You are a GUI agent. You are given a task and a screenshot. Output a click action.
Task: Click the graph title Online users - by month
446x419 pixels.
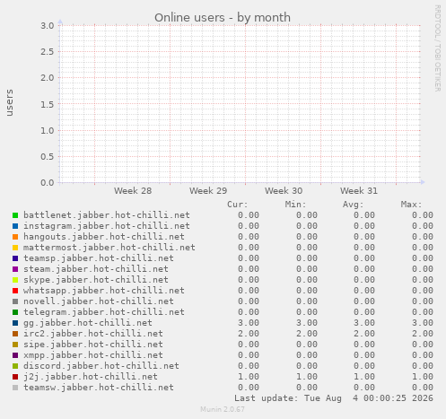[223, 18]
